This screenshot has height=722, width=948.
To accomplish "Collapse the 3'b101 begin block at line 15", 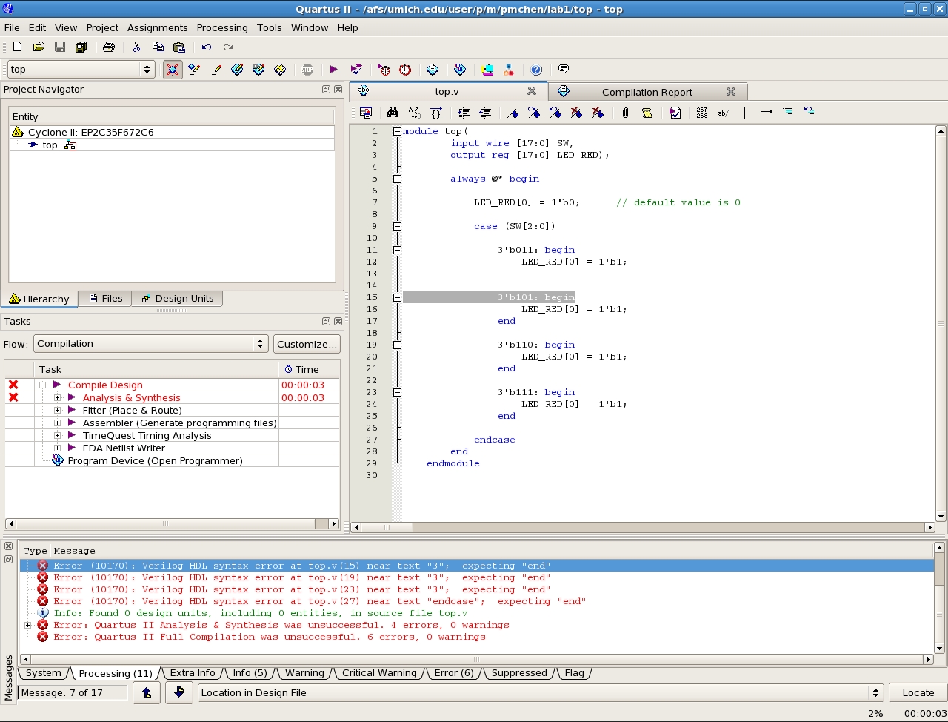I will point(397,297).
